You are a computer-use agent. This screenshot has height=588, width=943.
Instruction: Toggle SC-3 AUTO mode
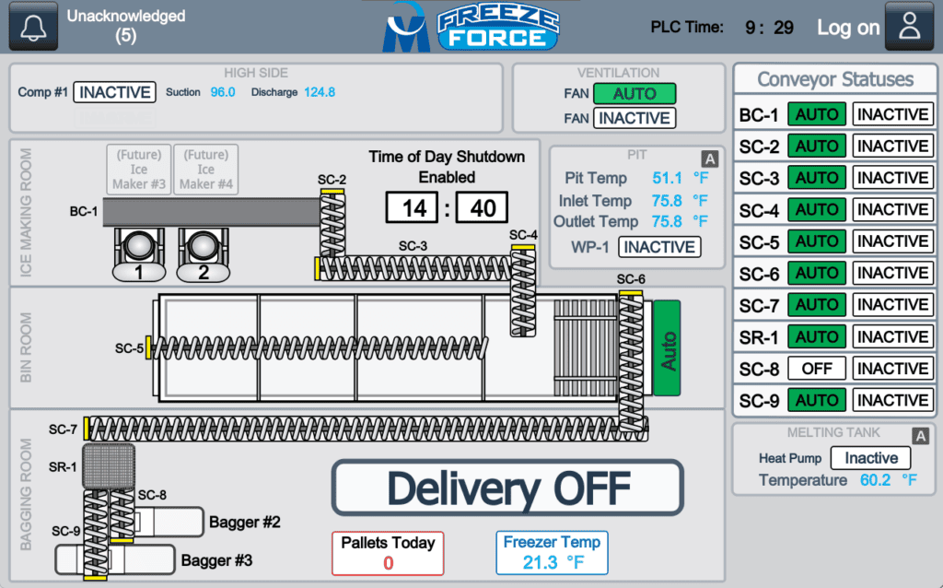tap(817, 178)
